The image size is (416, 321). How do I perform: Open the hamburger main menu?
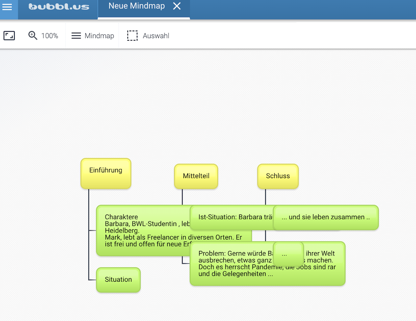(x=7, y=7)
